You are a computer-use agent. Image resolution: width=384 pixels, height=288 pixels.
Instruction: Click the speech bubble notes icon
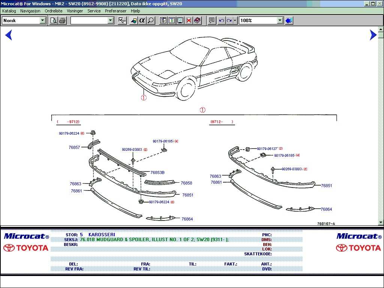[x=212, y=20]
